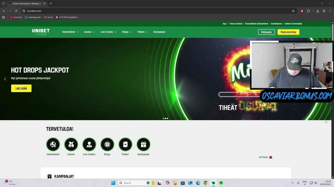
Task: Open the microphone tray icon
Action: coord(298,183)
